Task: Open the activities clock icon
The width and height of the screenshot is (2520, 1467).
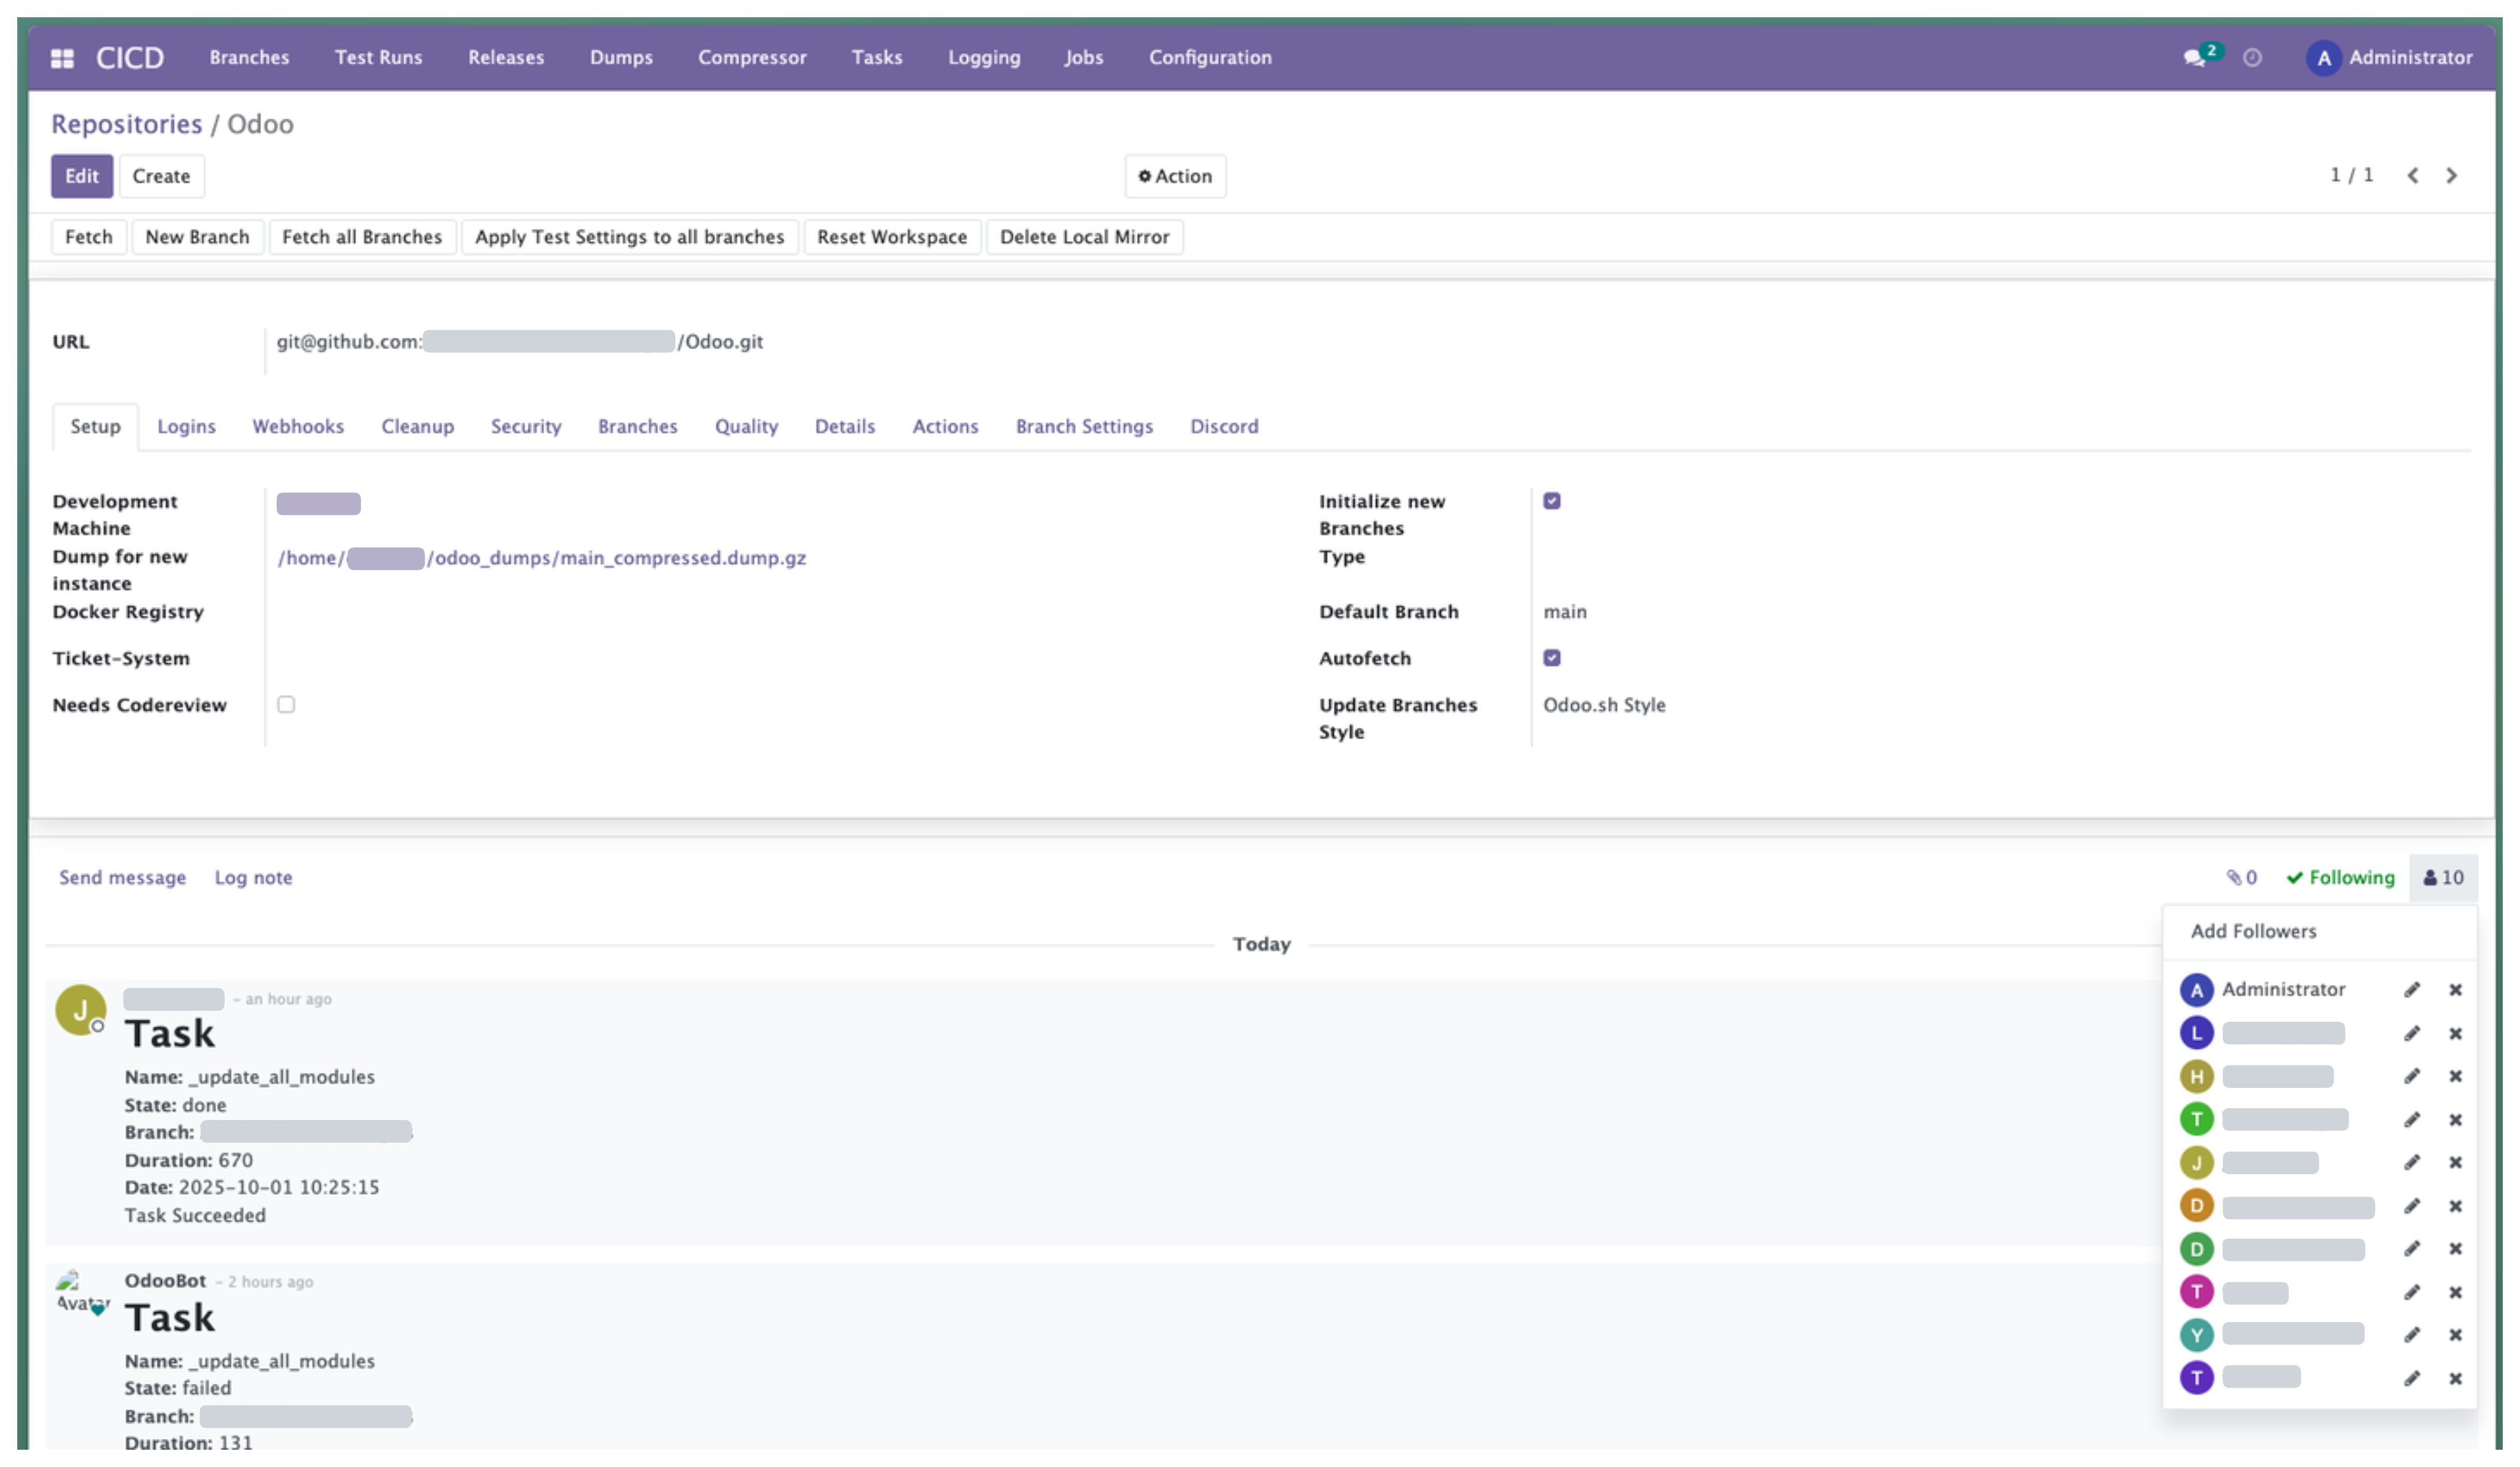Action: pos(2252,58)
